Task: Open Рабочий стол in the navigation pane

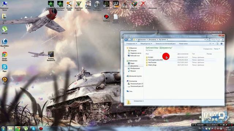Action: (x=134, y=56)
